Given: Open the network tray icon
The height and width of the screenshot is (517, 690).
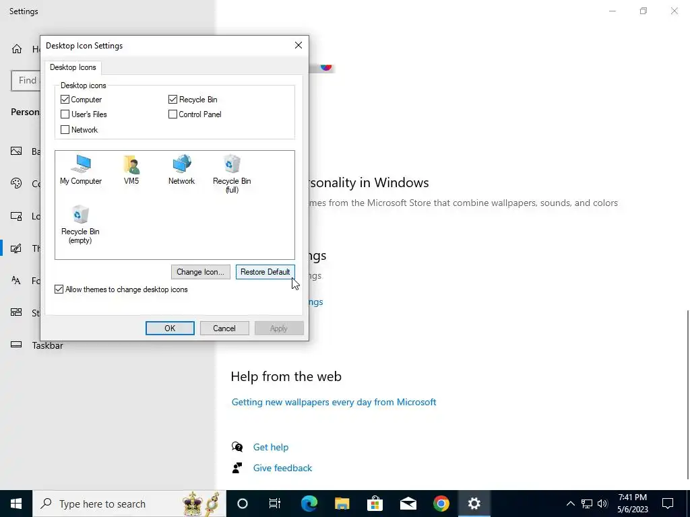Looking at the screenshot, I should tap(587, 504).
